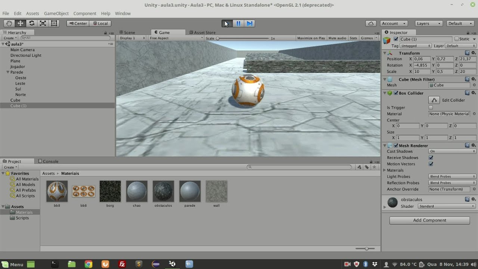Open the Component menu
The image size is (478, 269).
pyautogui.click(x=85, y=13)
